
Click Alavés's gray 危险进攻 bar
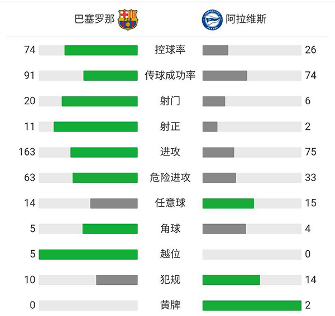(219, 178)
